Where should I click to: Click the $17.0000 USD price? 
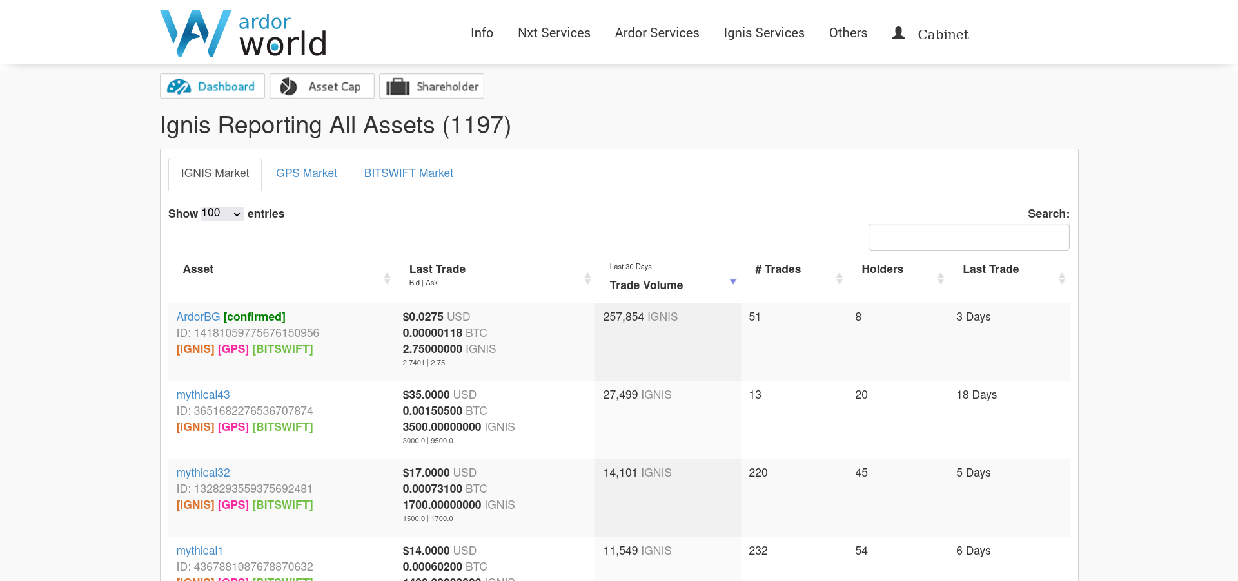coord(440,473)
